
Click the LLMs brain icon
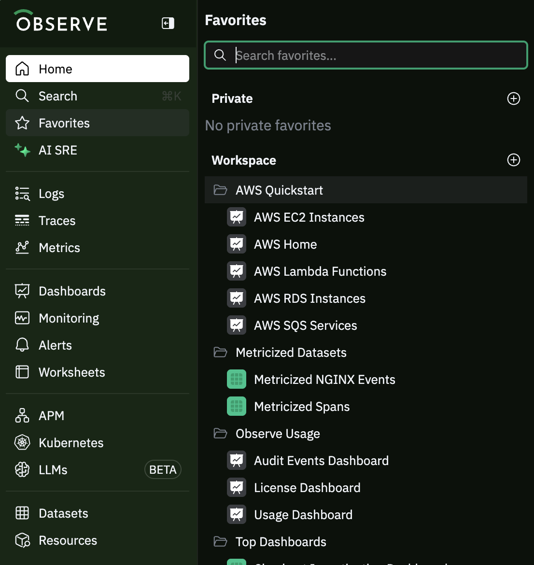[x=22, y=469]
